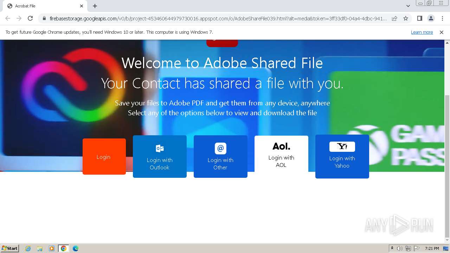Bookmark this tab with star
The width and height of the screenshot is (450, 253).
coord(406,18)
